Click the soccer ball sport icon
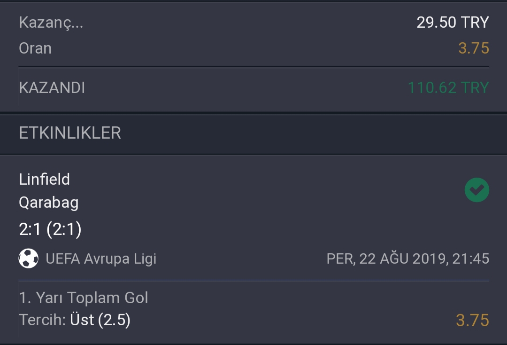This screenshot has height=345, width=507. click(x=29, y=258)
